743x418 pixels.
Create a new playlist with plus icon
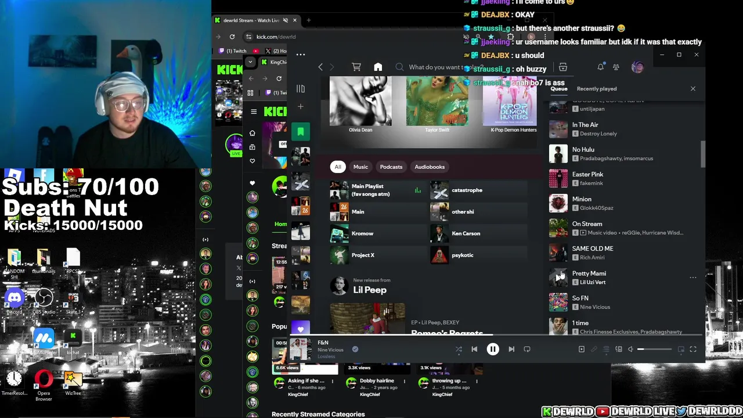coord(301,107)
